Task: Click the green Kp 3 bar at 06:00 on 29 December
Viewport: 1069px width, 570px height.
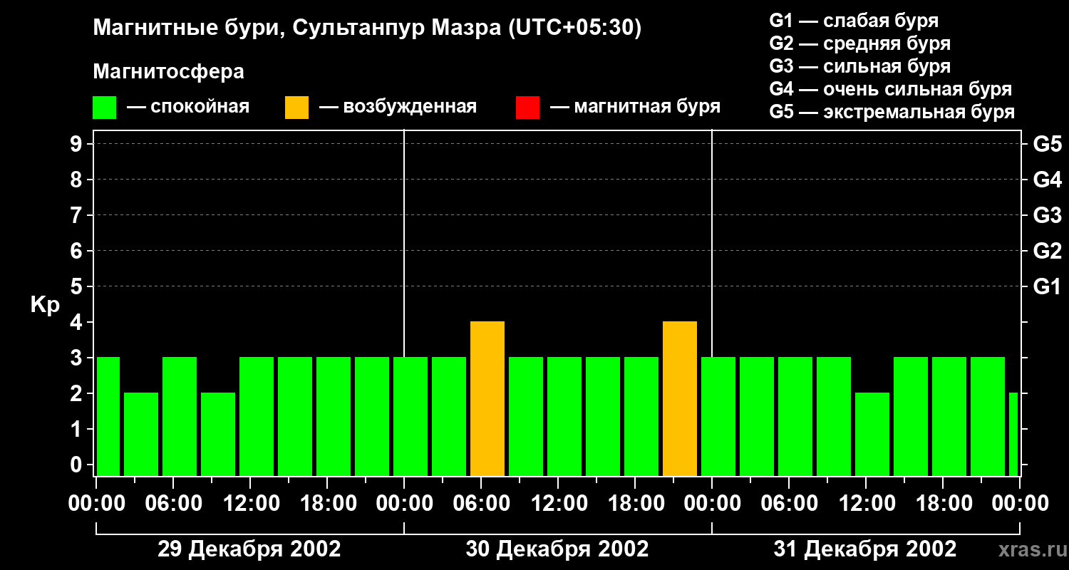Action: click(180, 417)
